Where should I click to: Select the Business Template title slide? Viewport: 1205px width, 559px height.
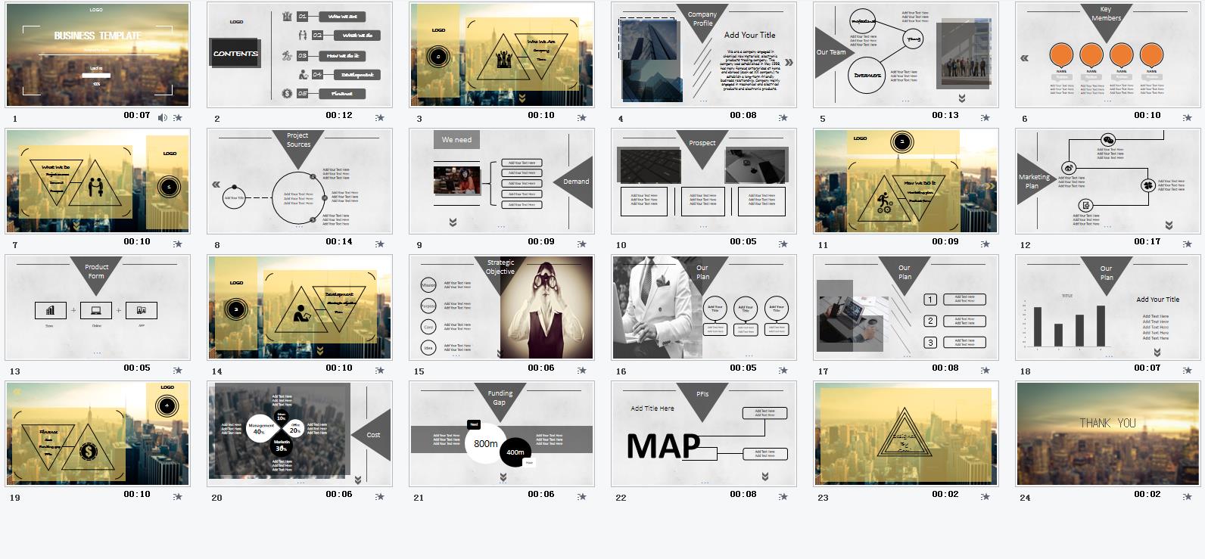[x=98, y=54]
